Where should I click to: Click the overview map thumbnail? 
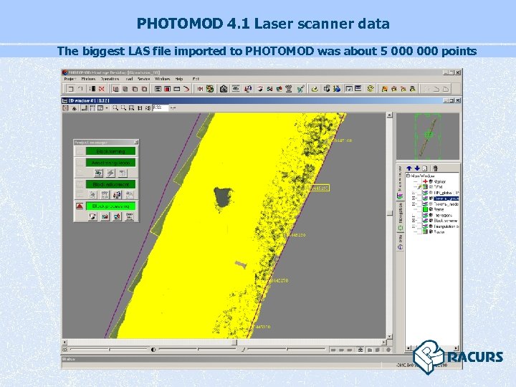[x=427, y=137]
